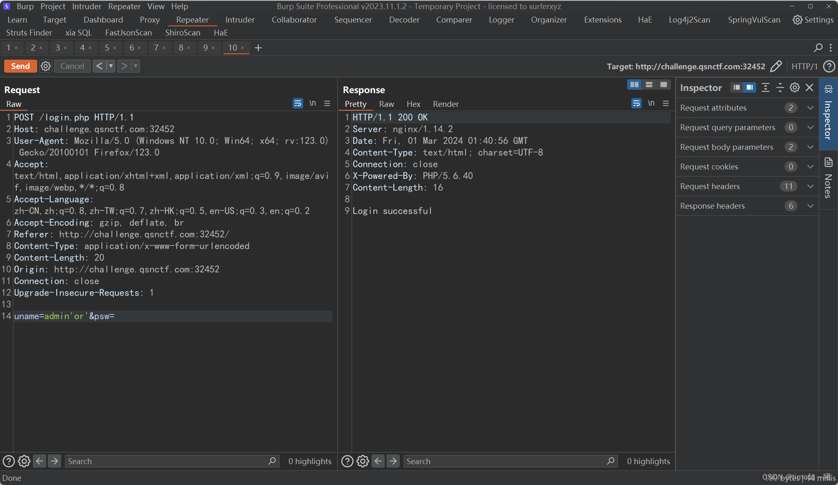The image size is (838, 485).
Task: Focus the Request search field
Action: point(172,461)
